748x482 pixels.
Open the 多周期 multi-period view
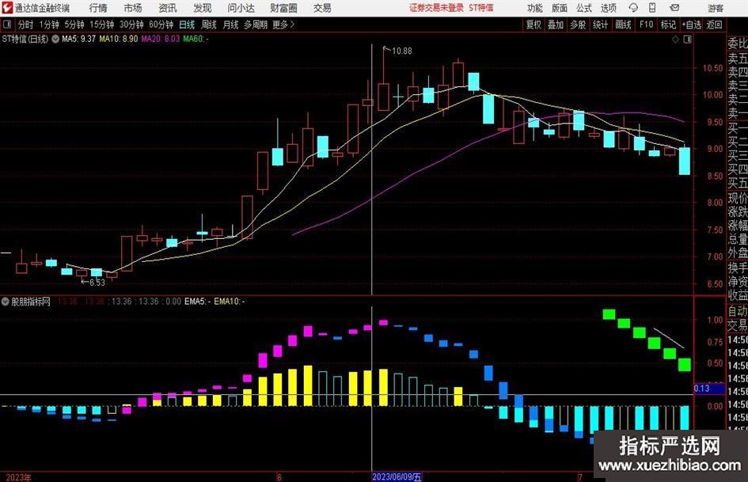(x=256, y=25)
